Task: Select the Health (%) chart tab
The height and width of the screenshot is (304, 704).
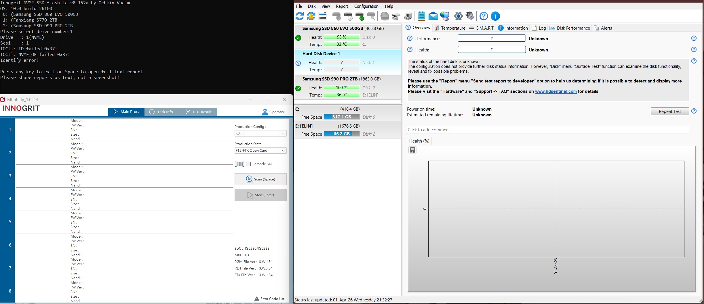Action: click(419, 141)
